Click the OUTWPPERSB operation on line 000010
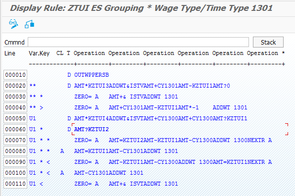Viewport: 295px width, 196px height. click(92, 75)
